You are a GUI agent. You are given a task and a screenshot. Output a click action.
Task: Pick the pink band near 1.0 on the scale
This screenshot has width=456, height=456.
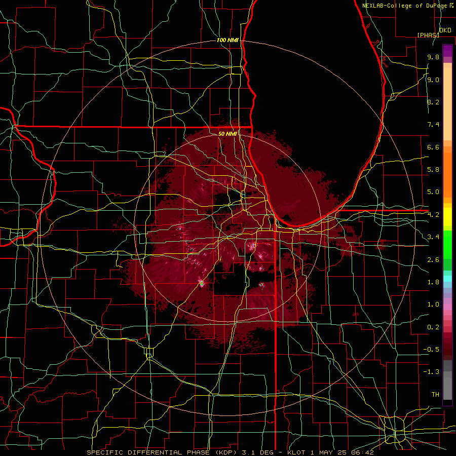(447, 307)
